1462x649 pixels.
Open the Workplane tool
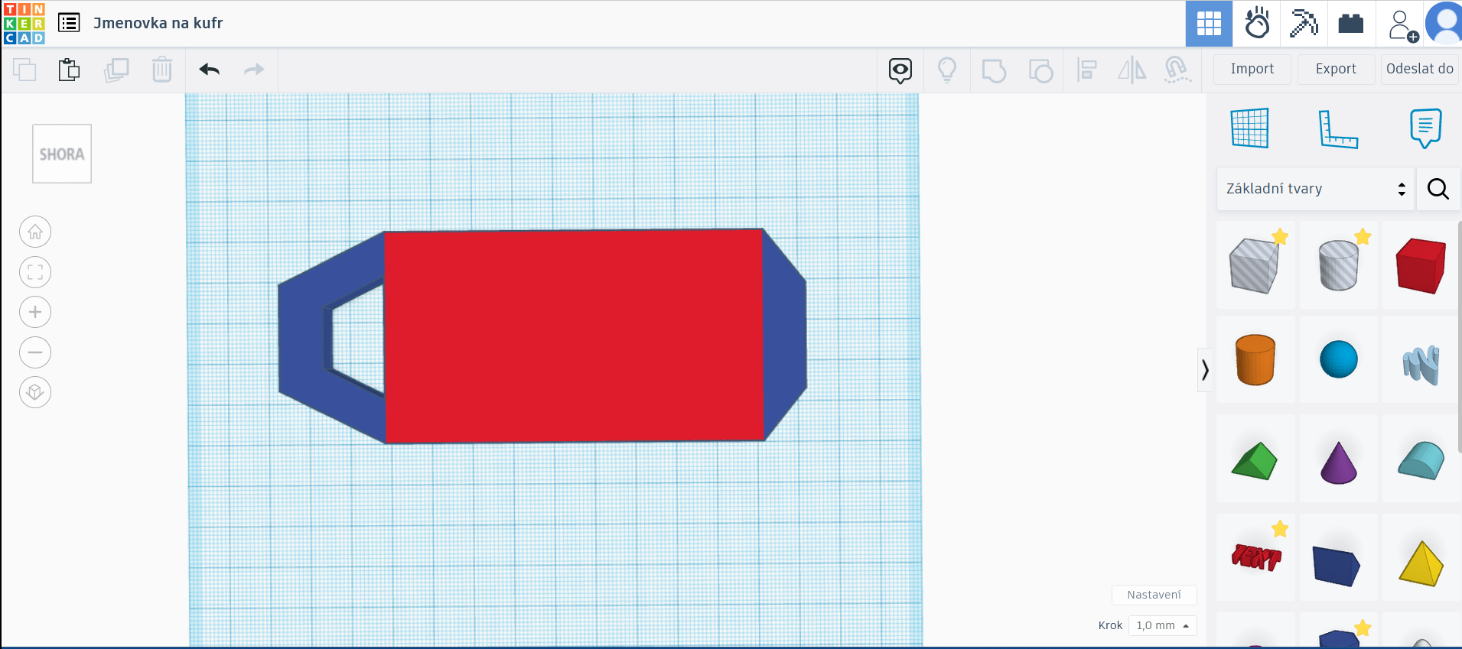click(x=1249, y=128)
